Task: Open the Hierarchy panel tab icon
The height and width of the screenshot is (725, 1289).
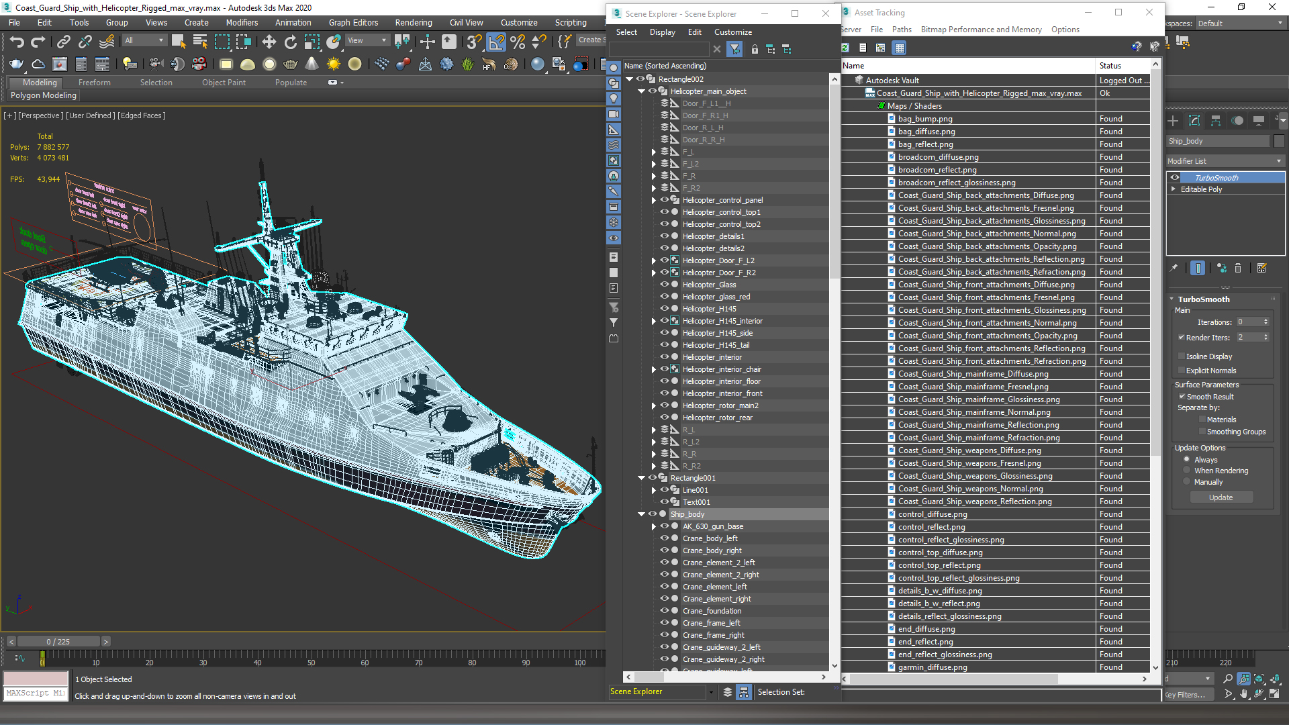Action: [1216, 121]
